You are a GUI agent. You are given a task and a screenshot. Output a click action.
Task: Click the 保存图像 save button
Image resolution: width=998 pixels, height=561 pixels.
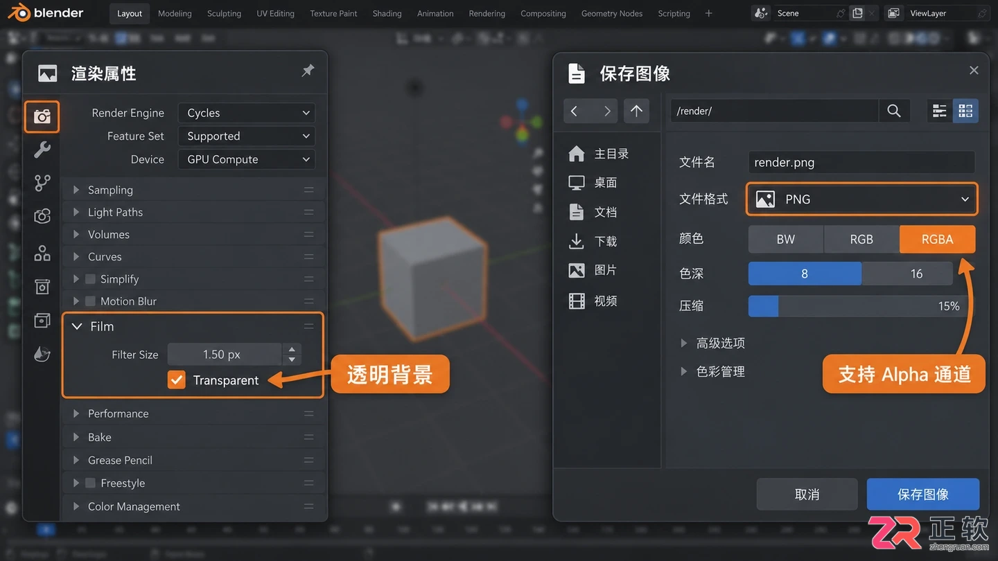pyautogui.click(x=923, y=494)
